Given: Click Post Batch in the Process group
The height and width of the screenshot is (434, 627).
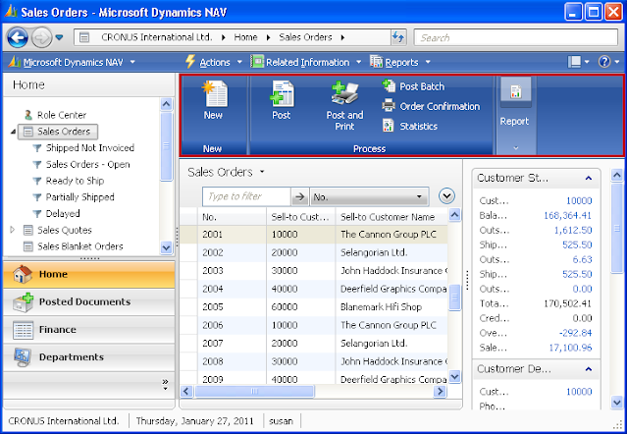Looking at the screenshot, I should click(413, 86).
